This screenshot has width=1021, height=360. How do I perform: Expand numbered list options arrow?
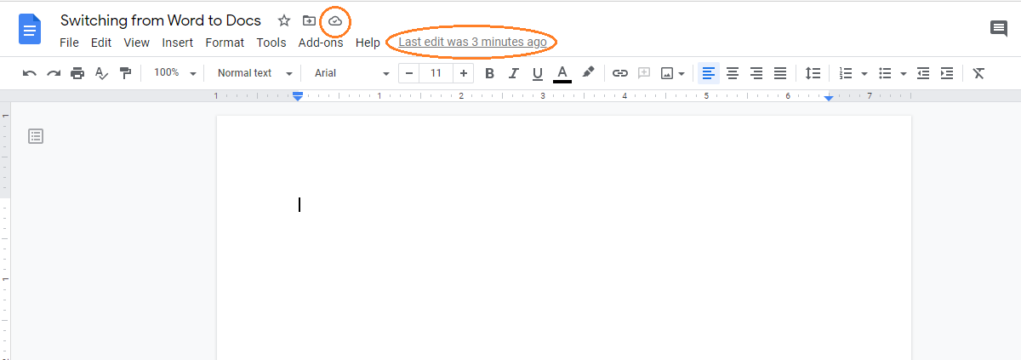pos(864,74)
